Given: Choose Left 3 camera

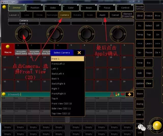Looking at the screenshot, I should coord(67,69).
